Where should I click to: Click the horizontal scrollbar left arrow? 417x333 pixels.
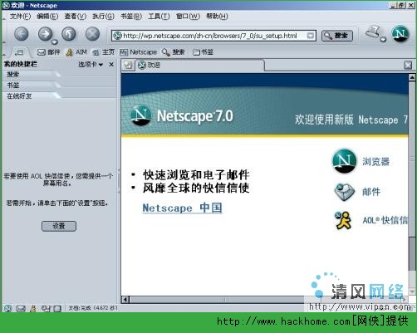click(x=125, y=300)
